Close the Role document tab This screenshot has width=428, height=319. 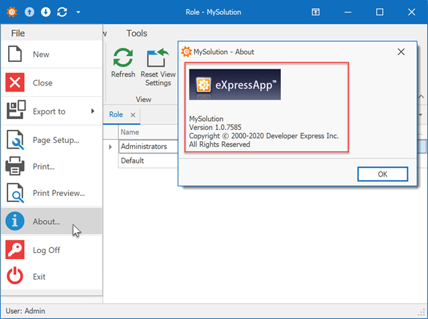[x=132, y=115]
